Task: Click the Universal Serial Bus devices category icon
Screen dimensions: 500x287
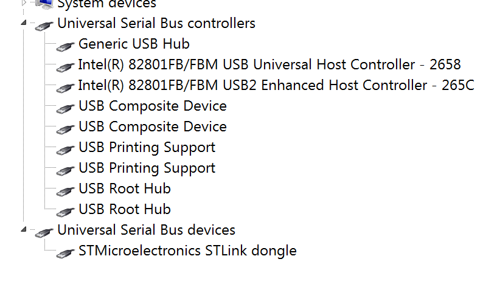Action: [44, 231]
